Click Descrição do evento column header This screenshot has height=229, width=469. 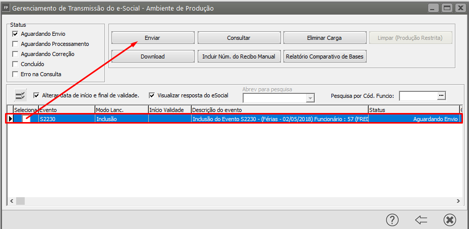(x=280, y=110)
